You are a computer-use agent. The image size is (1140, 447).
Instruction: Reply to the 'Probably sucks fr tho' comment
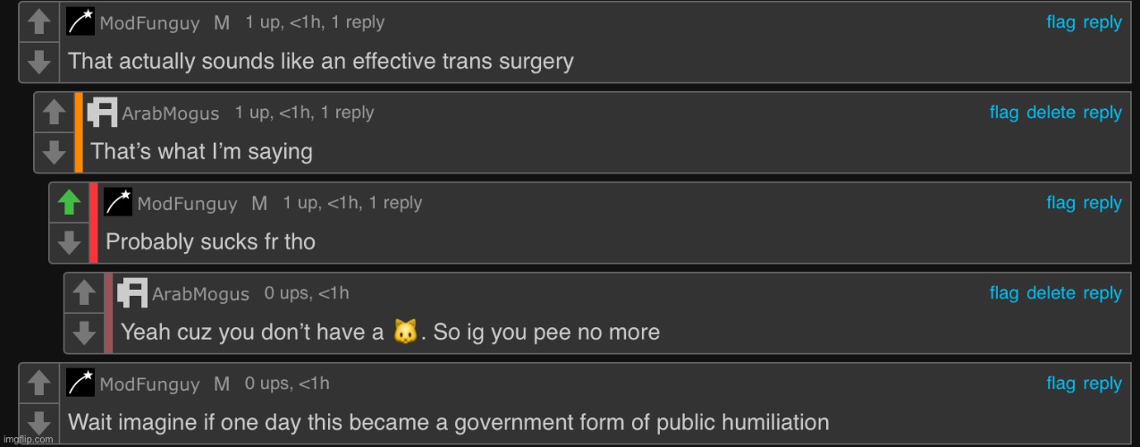(1102, 203)
